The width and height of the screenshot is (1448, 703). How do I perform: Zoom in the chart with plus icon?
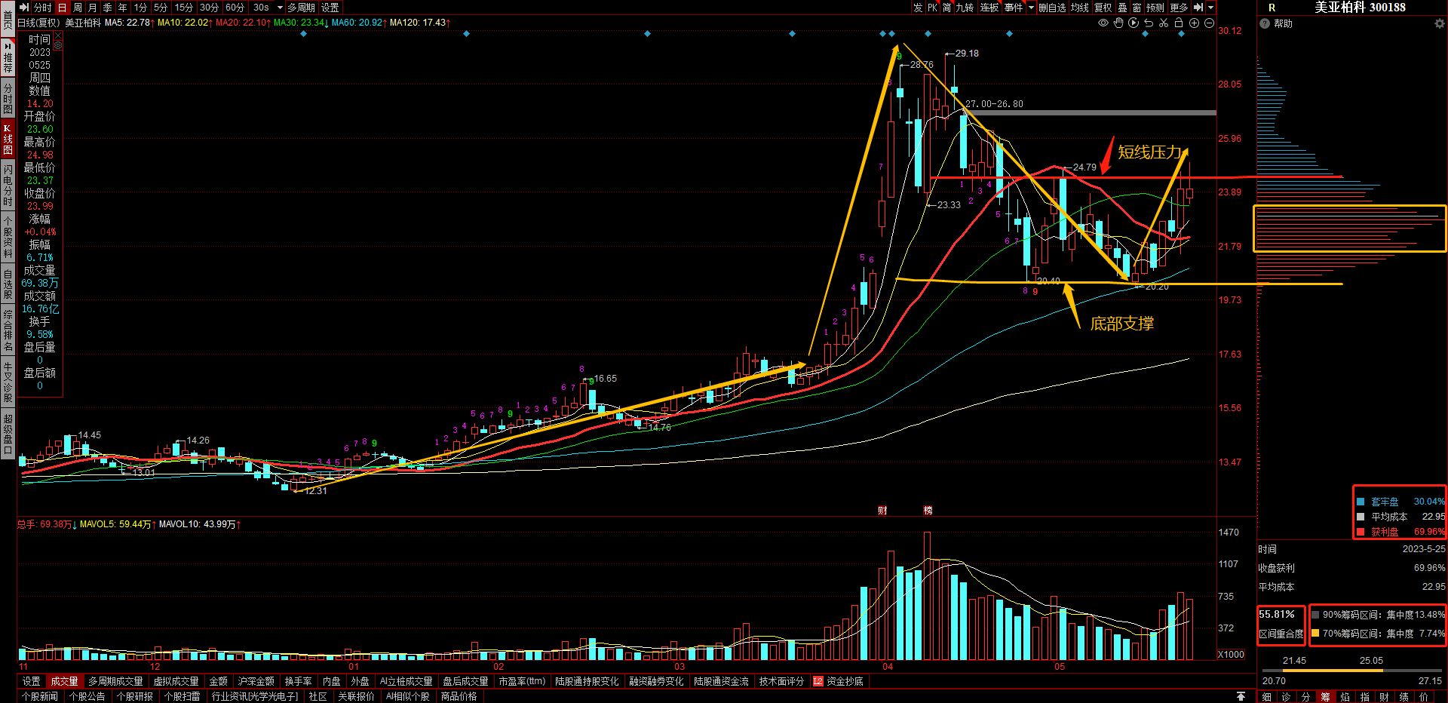click(x=1194, y=23)
